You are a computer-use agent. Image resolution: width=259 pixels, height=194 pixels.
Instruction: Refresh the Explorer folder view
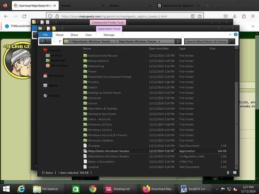178,41
